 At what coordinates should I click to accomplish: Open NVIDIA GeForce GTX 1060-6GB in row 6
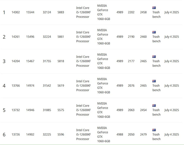[103, 134]
